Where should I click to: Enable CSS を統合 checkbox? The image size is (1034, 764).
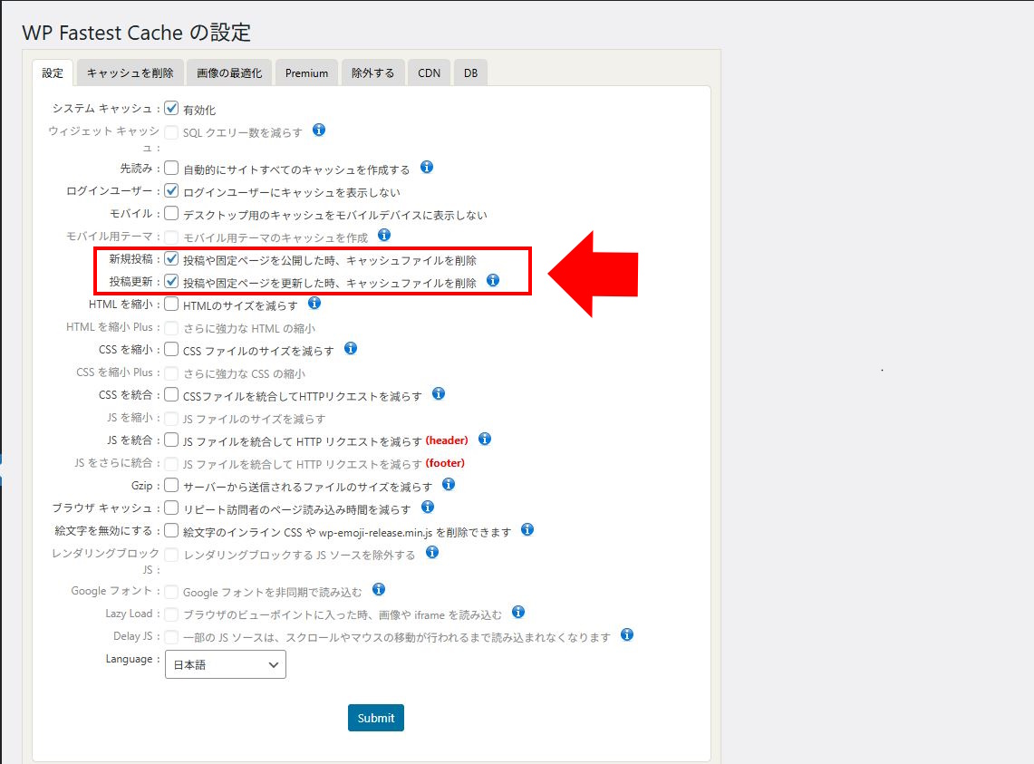[x=171, y=394]
